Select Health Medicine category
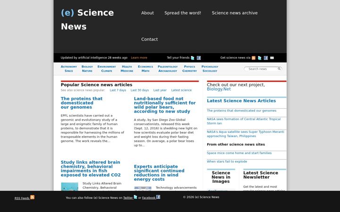Screen dimensions: 340x212 pos(127,69)
